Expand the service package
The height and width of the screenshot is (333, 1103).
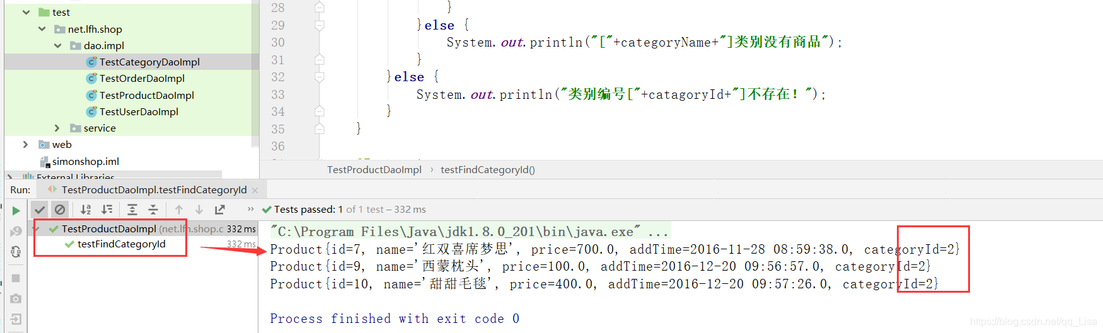coord(57,128)
